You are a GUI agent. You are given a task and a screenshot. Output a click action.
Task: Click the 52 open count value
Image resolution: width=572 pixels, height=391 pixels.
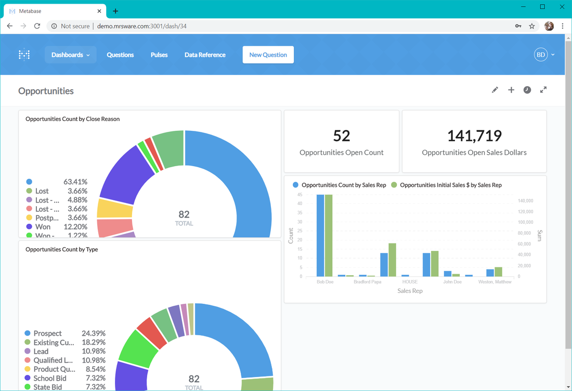pyautogui.click(x=342, y=136)
